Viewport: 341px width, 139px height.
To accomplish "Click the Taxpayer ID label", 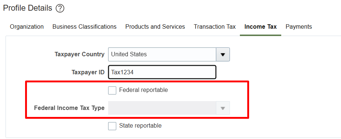I will 88,72.
